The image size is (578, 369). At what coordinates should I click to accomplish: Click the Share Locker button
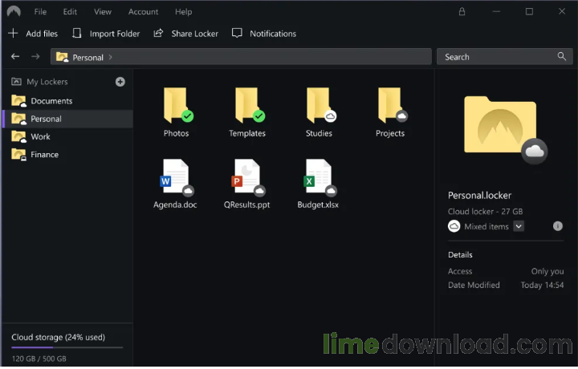click(x=185, y=34)
